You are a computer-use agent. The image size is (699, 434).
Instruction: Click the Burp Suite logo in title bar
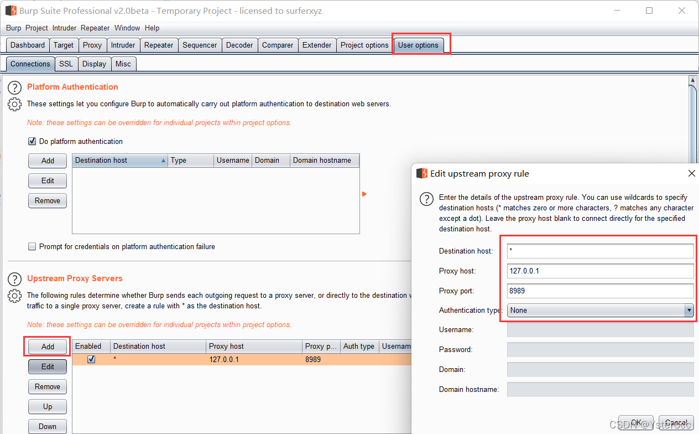pos(11,11)
